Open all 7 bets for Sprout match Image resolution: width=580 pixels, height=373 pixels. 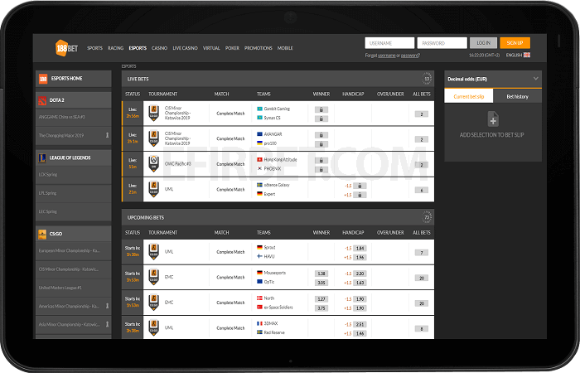tap(421, 253)
